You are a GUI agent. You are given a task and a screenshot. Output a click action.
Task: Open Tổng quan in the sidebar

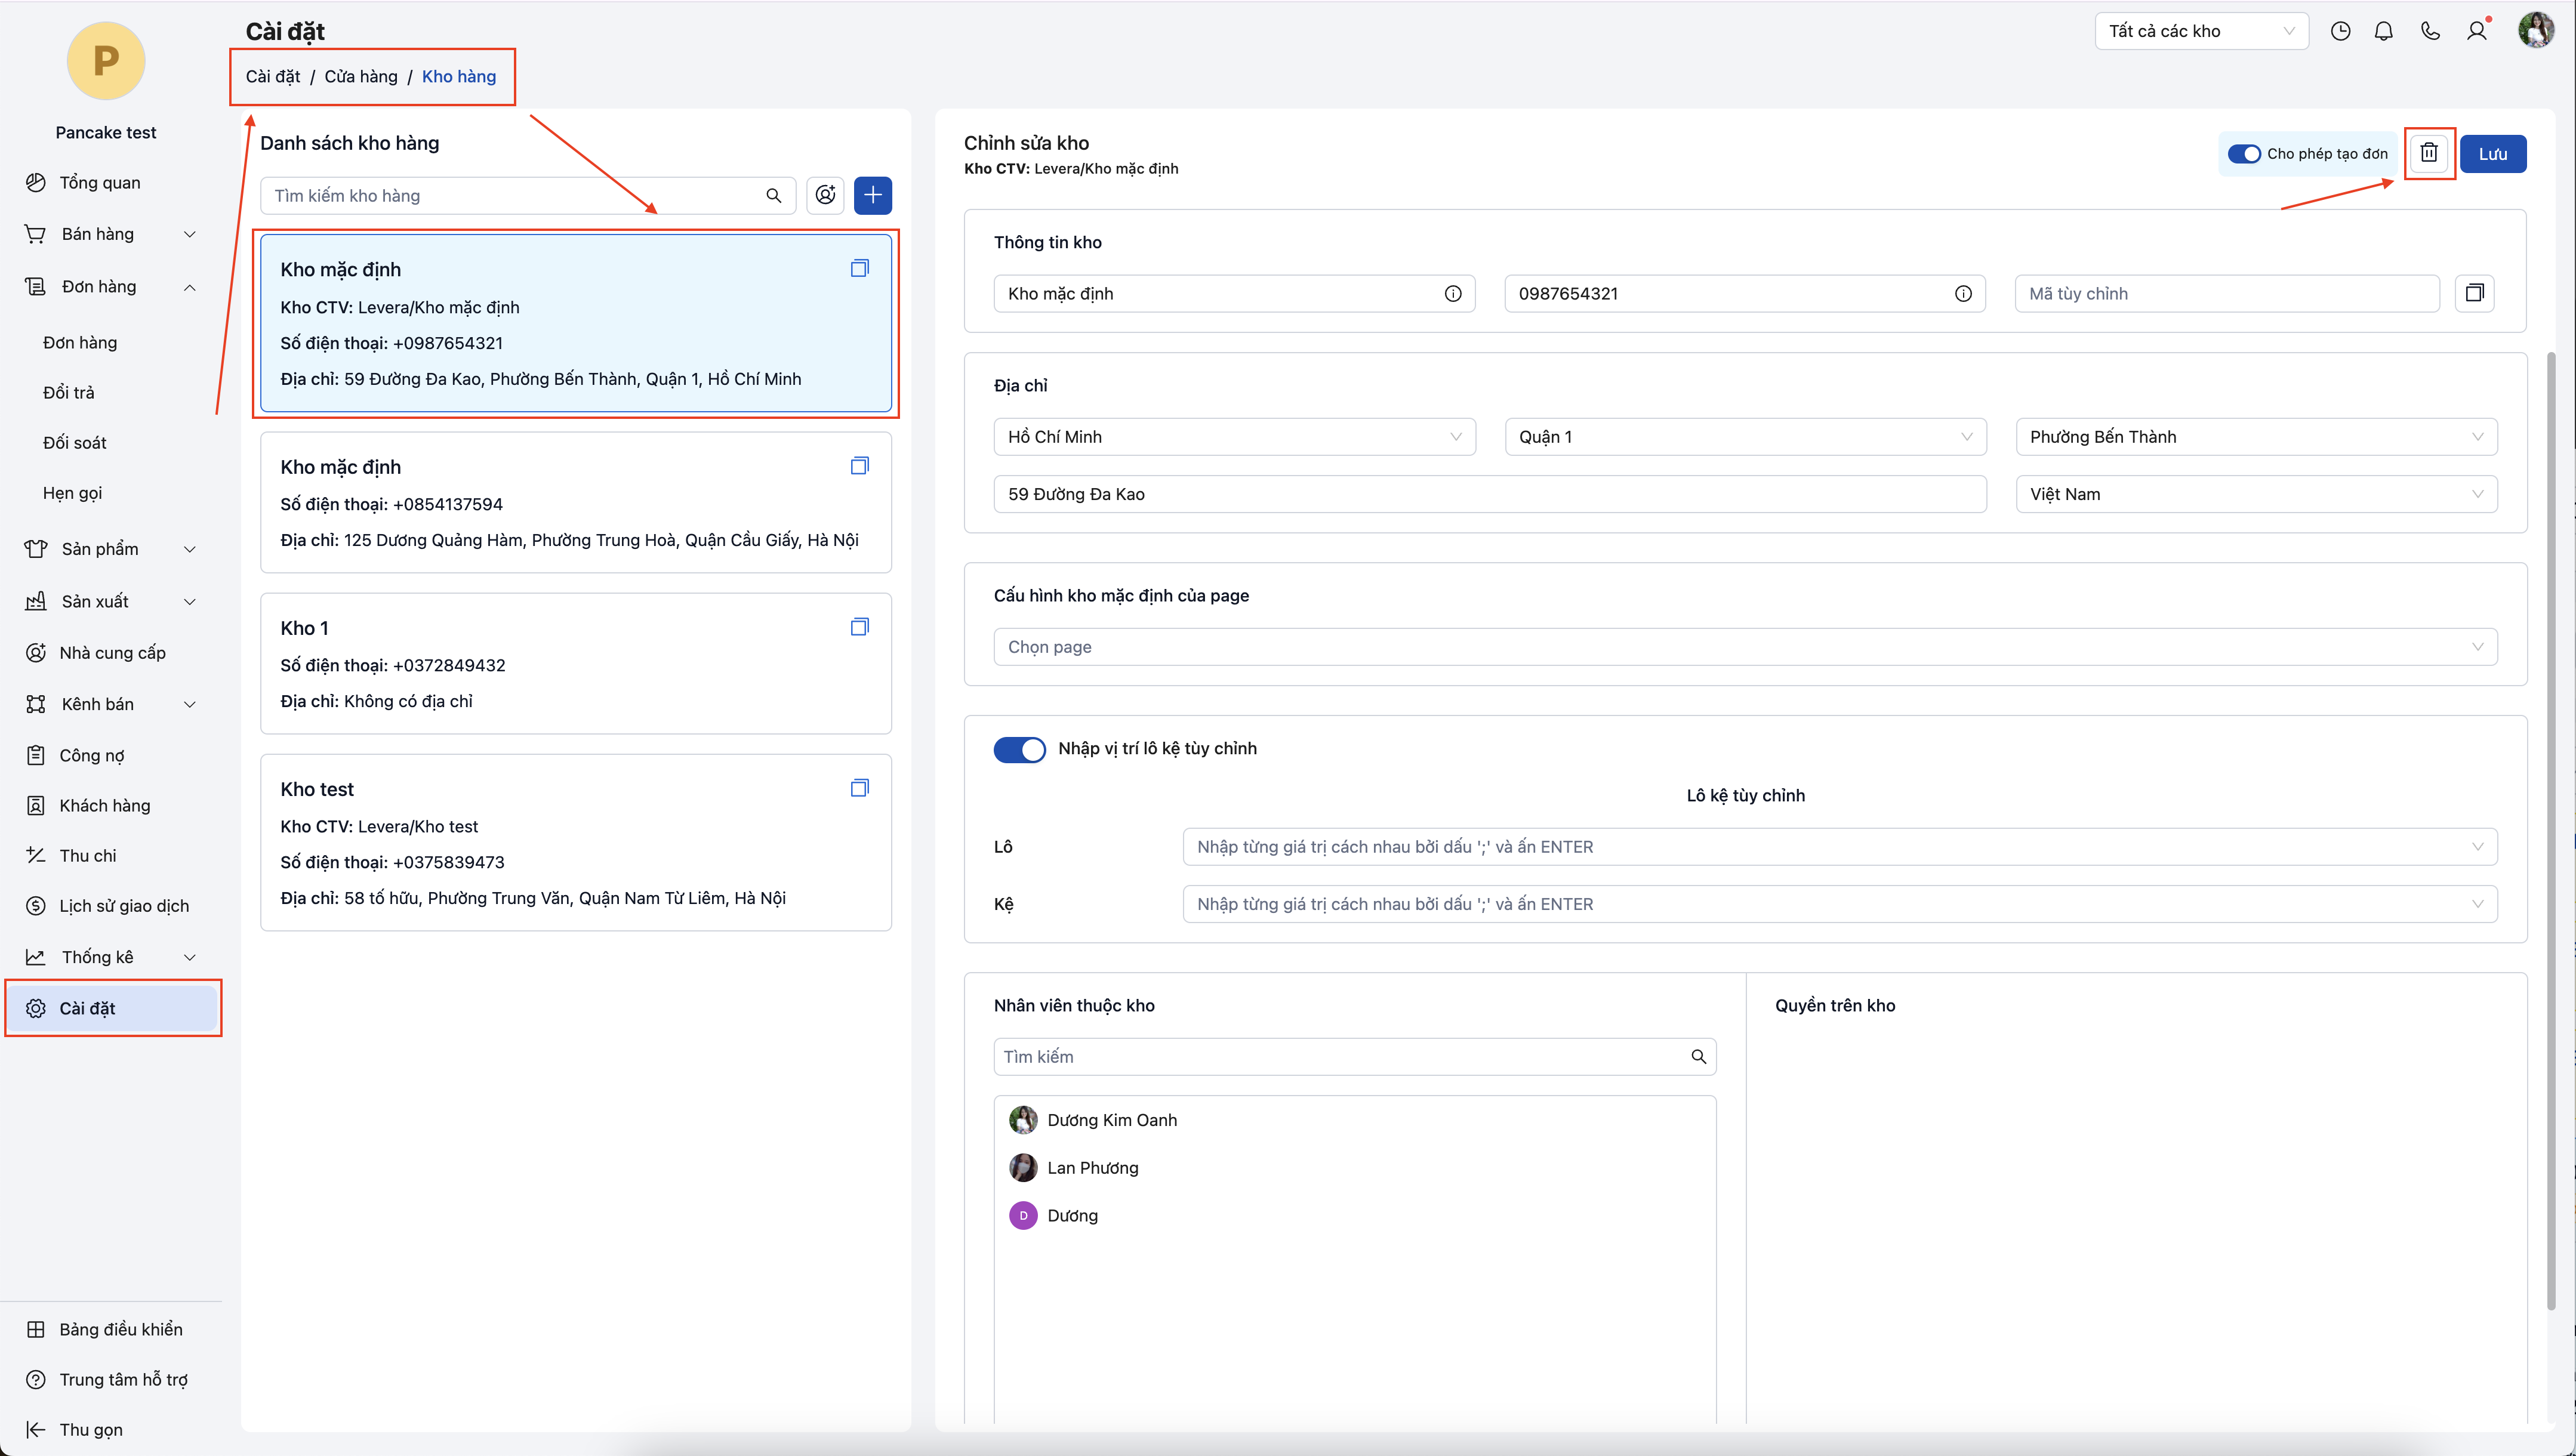(x=99, y=182)
